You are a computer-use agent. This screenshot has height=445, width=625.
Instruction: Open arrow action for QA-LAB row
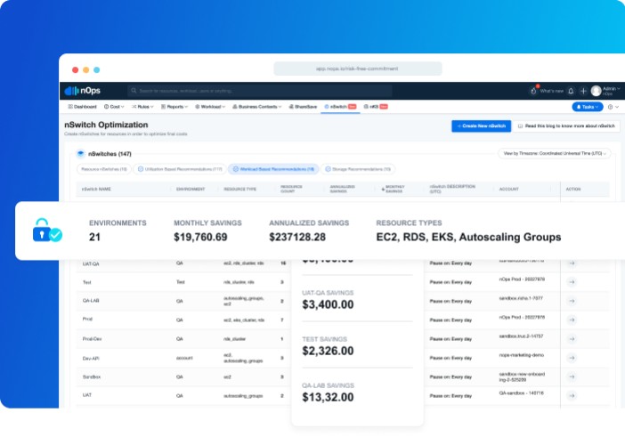pyautogui.click(x=572, y=301)
